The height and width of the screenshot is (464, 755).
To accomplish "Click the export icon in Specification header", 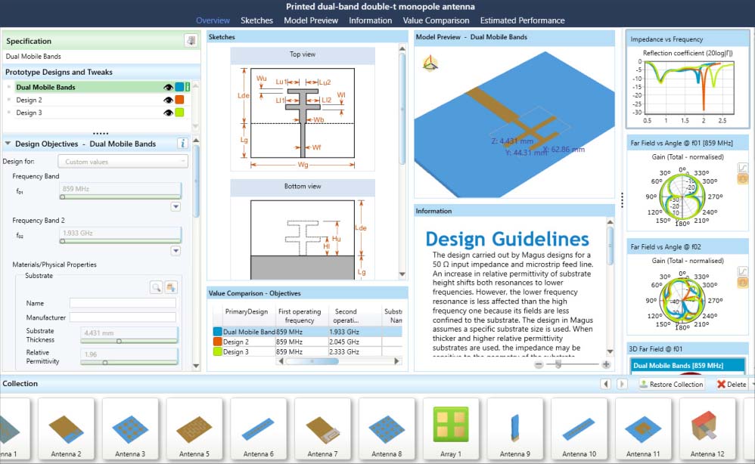I will 191,40.
